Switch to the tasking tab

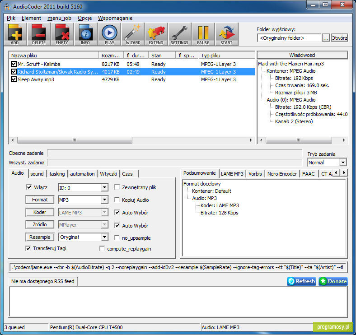(57, 174)
